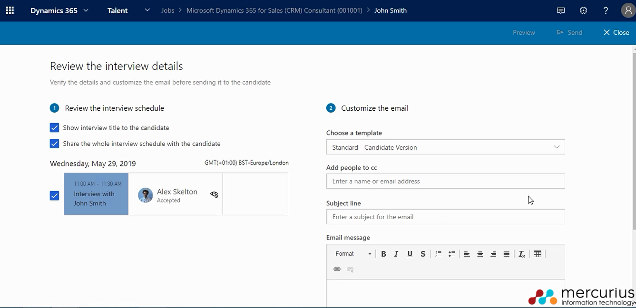Insert a bulleted list in email message
Viewport: 636px width, 308px height.
[452, 254]
